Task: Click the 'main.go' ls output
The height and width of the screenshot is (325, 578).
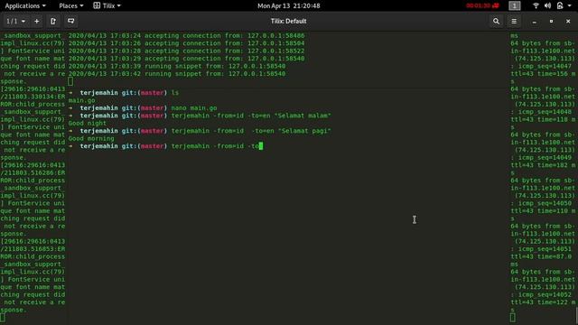Action: click(81, 100)
